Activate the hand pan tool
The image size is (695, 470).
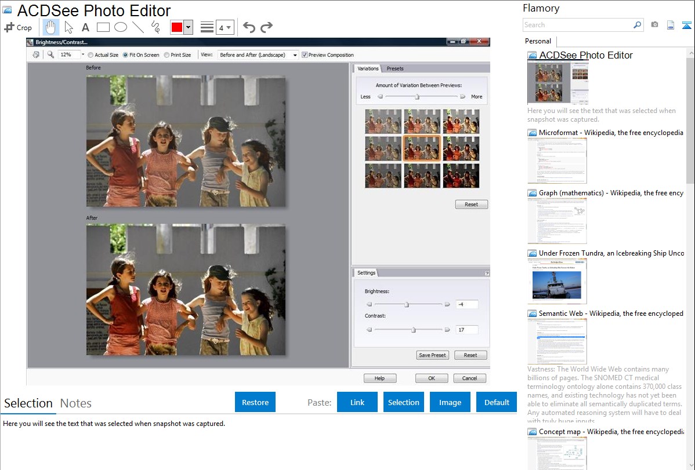click(x=51, y=27)
